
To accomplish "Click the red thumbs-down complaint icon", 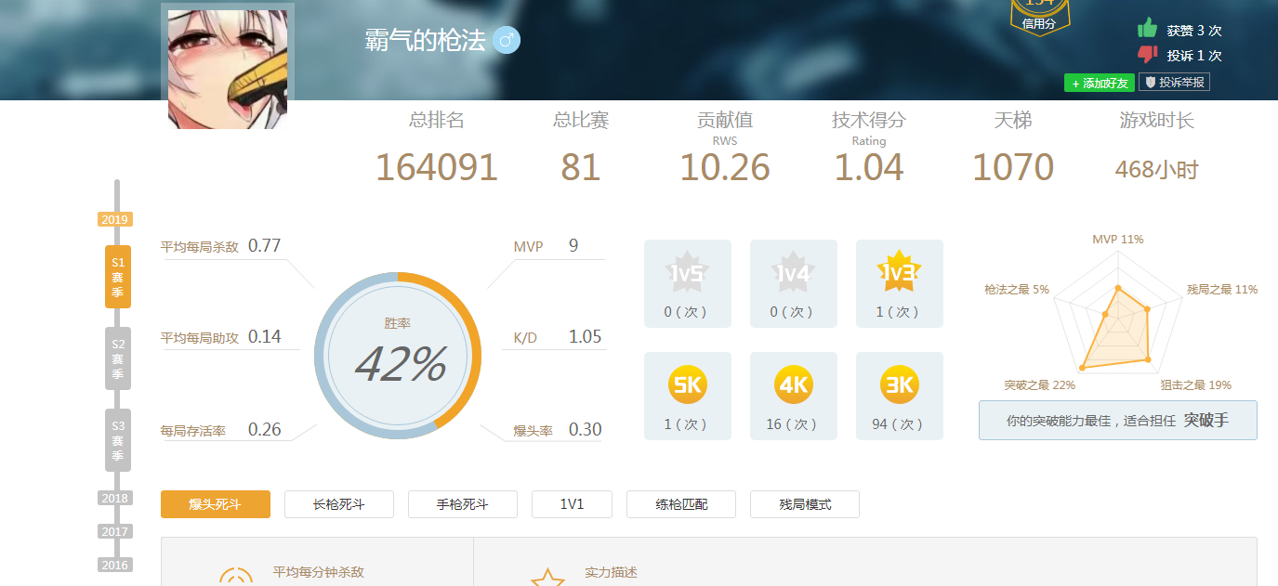I will 1147,55.
